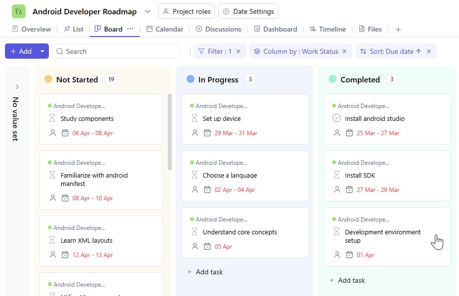Remove the Filter : 1 chip

pyautogui.click(x=238, y=51)
